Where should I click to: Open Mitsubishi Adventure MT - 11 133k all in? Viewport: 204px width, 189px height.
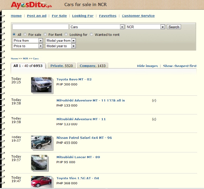(x=91, y=100)
